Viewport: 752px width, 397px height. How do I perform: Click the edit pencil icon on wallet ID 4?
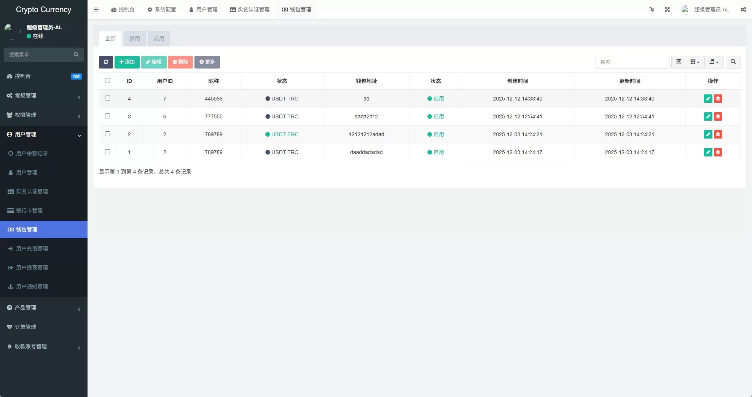[708, 98]
